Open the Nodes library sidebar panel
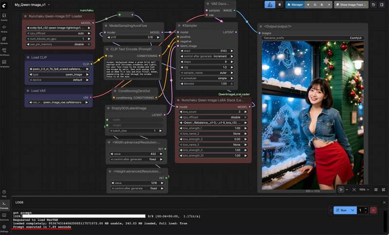Screen dimensions: 389x235 (4, 29)
